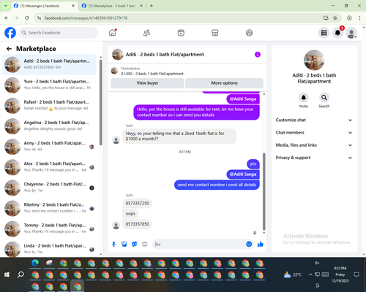This screenshot has width=366, height=292.
Task: Show hidden system tray icons
Action: [310, 274]
